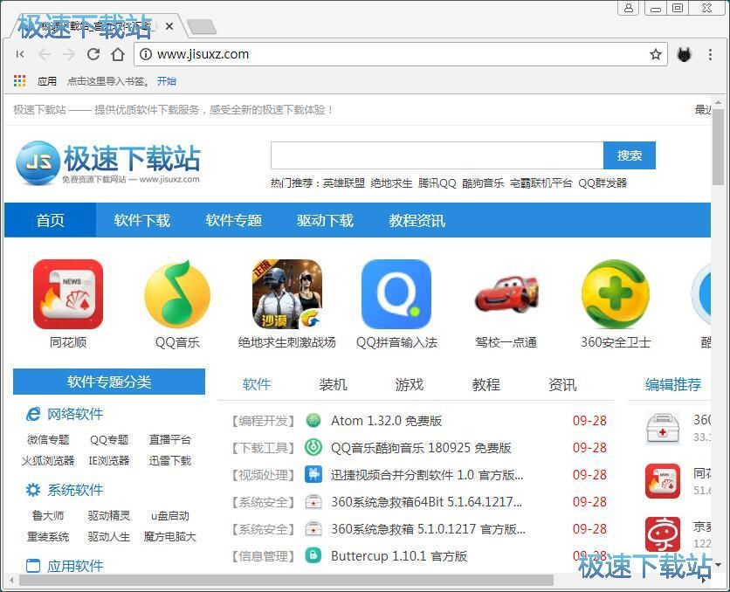Open the 京东 editor recommended thumbnail

(x=663, y=534)
